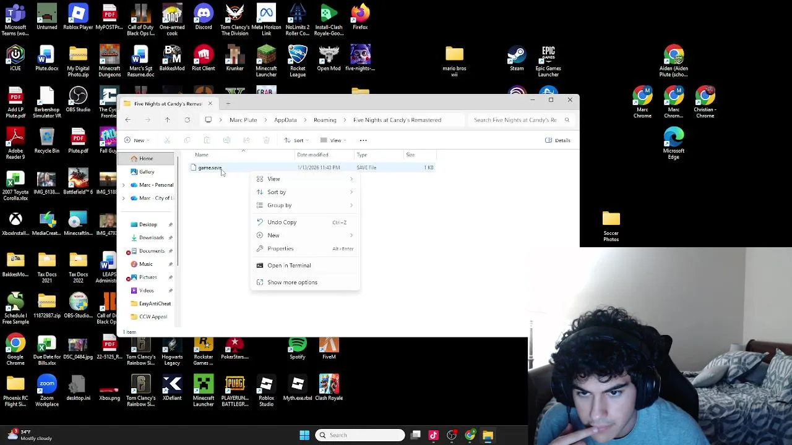Open the New dropdown in toolbar
This screenshot has height=445, width=792.
click(137, 140)
